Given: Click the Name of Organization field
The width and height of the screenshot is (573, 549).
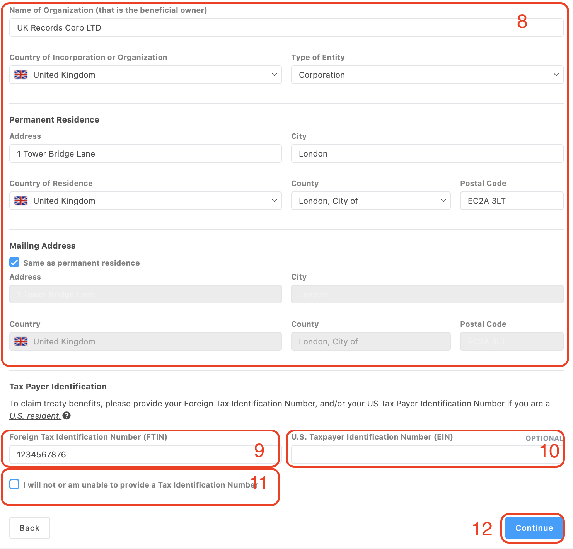Looking at the screenshot, I should 263,28.
